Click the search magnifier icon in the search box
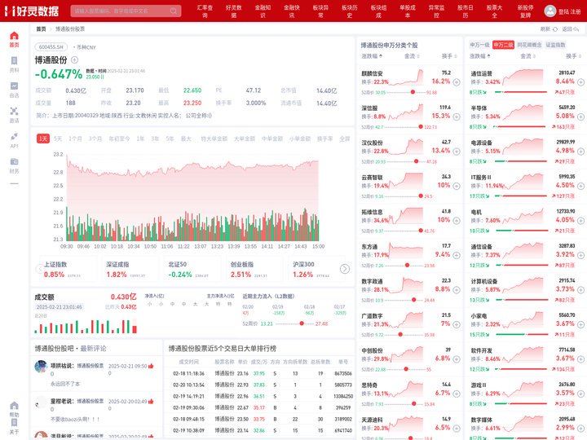This screenshot has height=440, width=587. click(x=174, y=11)
